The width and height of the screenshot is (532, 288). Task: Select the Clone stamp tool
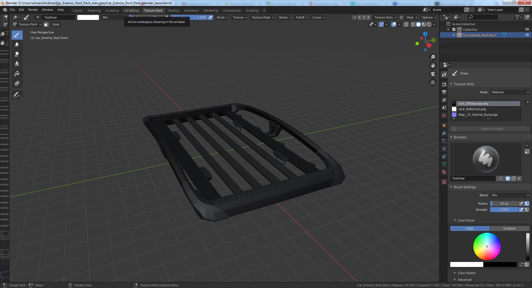17,64
